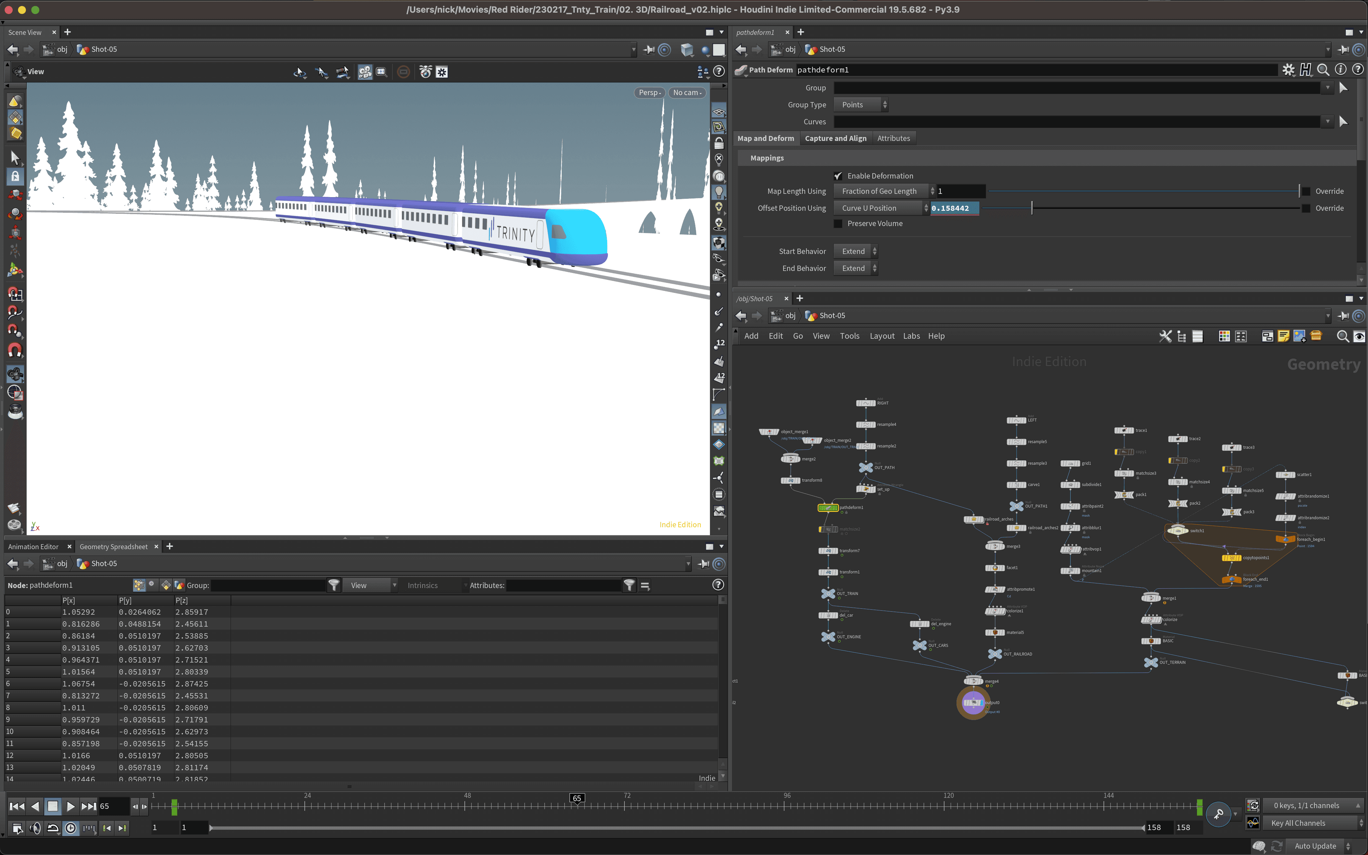Image resolution: width=1368 pixels, height=855 pixels.
Task: Open network editor find search icon
Action: point(1342,336)
